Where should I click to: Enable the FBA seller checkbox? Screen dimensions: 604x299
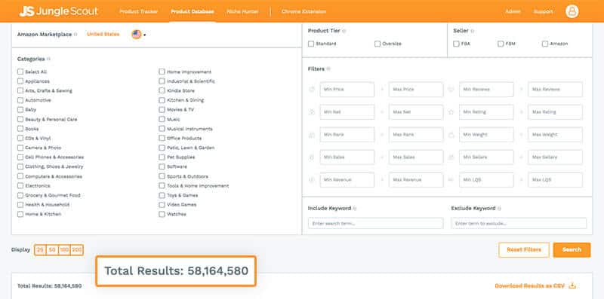pos(456,44)
